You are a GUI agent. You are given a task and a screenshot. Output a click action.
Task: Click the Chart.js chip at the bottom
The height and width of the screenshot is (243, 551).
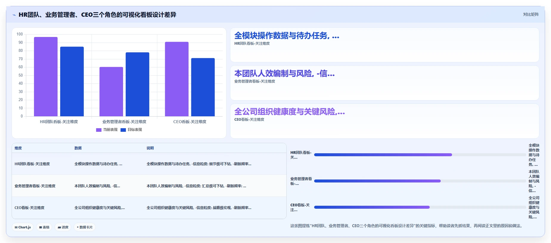[x=23, y=227]
